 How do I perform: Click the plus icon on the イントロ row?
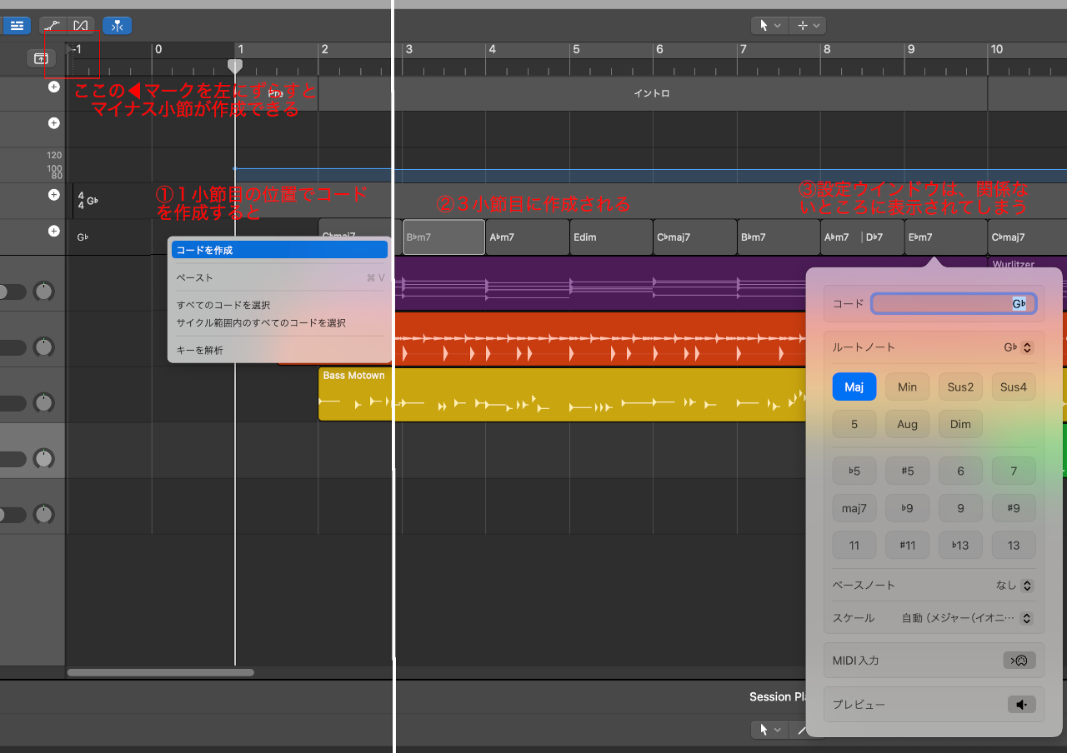[x=54, y=87]
